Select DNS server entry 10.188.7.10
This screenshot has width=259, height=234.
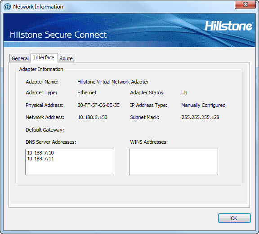pos(40,153)
